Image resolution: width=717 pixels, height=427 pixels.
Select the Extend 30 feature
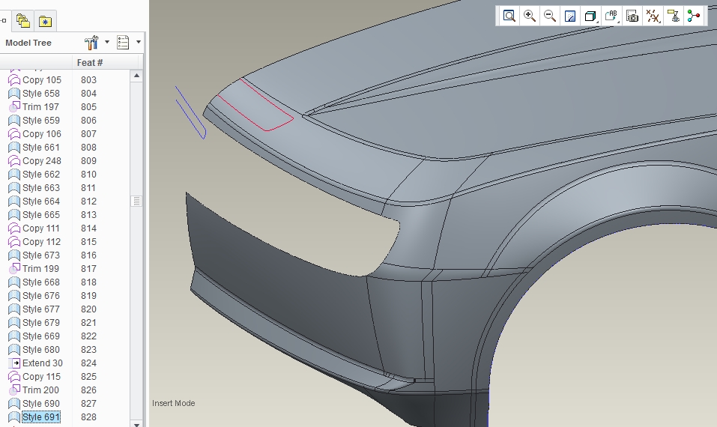43,363
